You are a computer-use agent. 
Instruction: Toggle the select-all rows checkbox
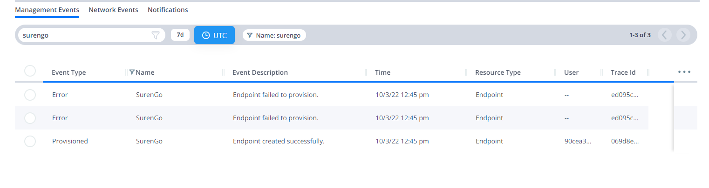30,71
